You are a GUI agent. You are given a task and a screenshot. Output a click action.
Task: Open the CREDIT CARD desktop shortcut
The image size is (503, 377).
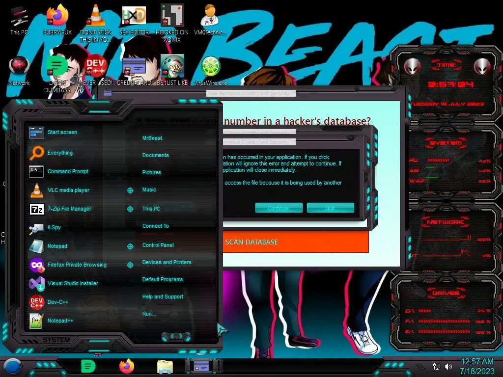tap(134, 71)
